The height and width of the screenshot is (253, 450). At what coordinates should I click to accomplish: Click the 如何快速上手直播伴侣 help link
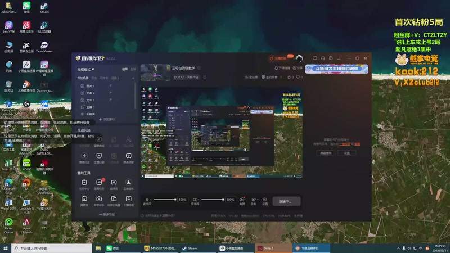157,215
